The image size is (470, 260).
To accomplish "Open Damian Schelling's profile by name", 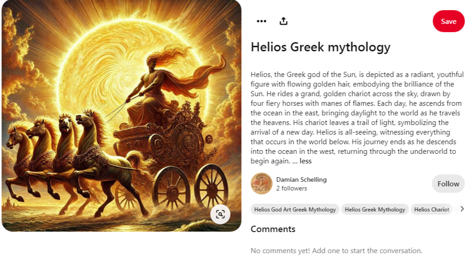I will [301, 179].
